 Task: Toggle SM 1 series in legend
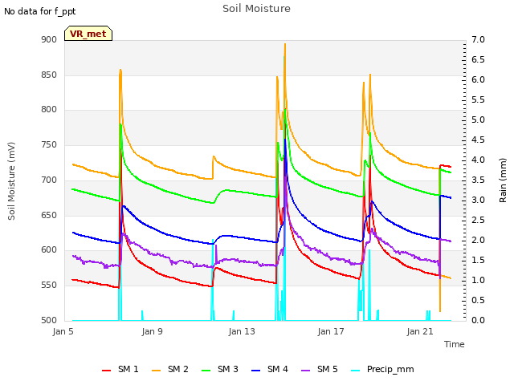pos(120,369)
